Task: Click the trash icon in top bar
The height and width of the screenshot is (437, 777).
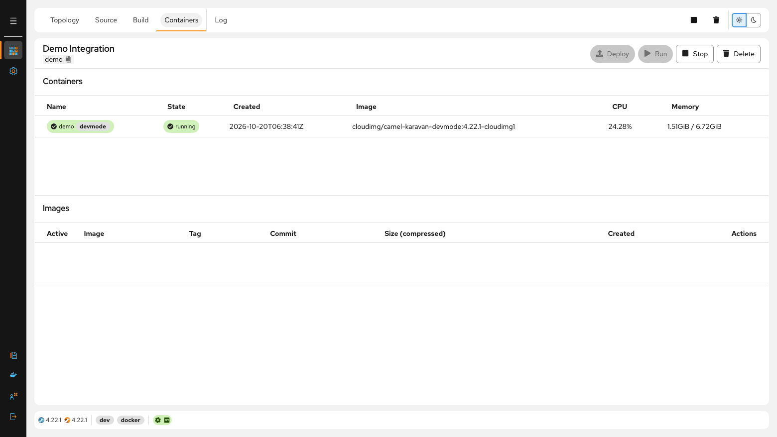Action: click(716, 20)
